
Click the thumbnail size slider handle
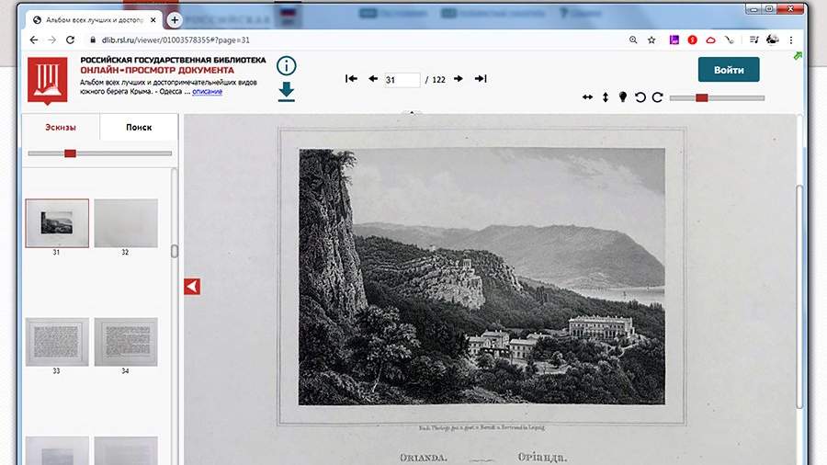70,153
